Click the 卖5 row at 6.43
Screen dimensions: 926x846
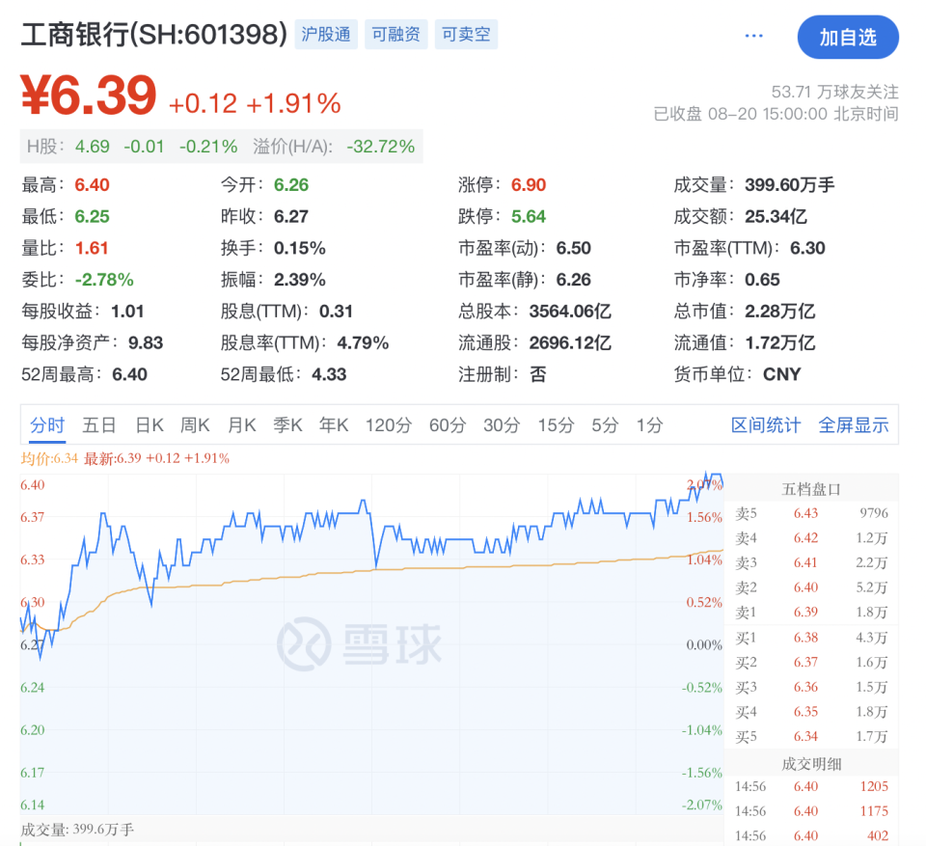(x=811, y=513)
